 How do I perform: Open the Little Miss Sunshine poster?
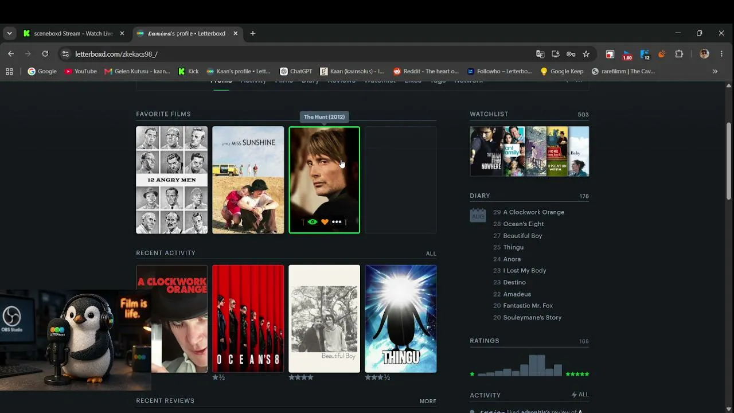click(x=248, y=180)
